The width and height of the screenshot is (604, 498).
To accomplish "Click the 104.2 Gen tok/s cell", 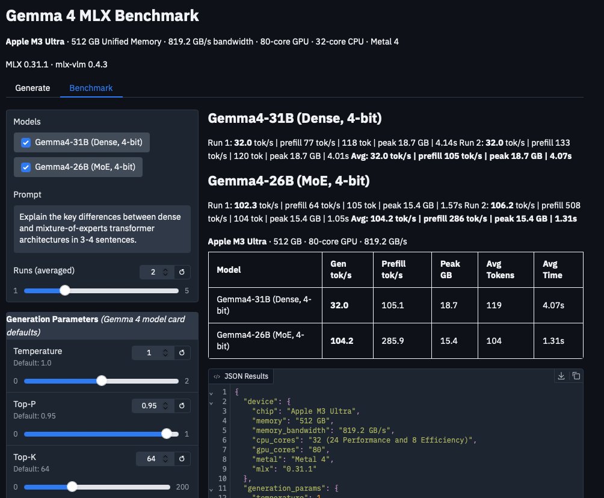I will click(348, 341).
